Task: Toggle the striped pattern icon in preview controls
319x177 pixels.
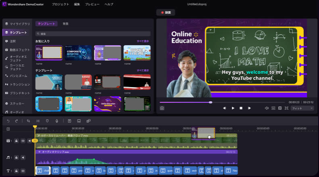Action: pyautogui.click(x=280, y=108)
